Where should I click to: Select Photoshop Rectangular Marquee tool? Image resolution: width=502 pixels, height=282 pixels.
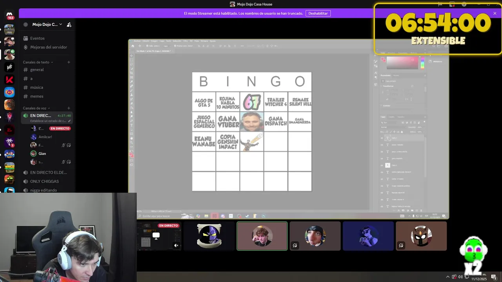point(131,60)
